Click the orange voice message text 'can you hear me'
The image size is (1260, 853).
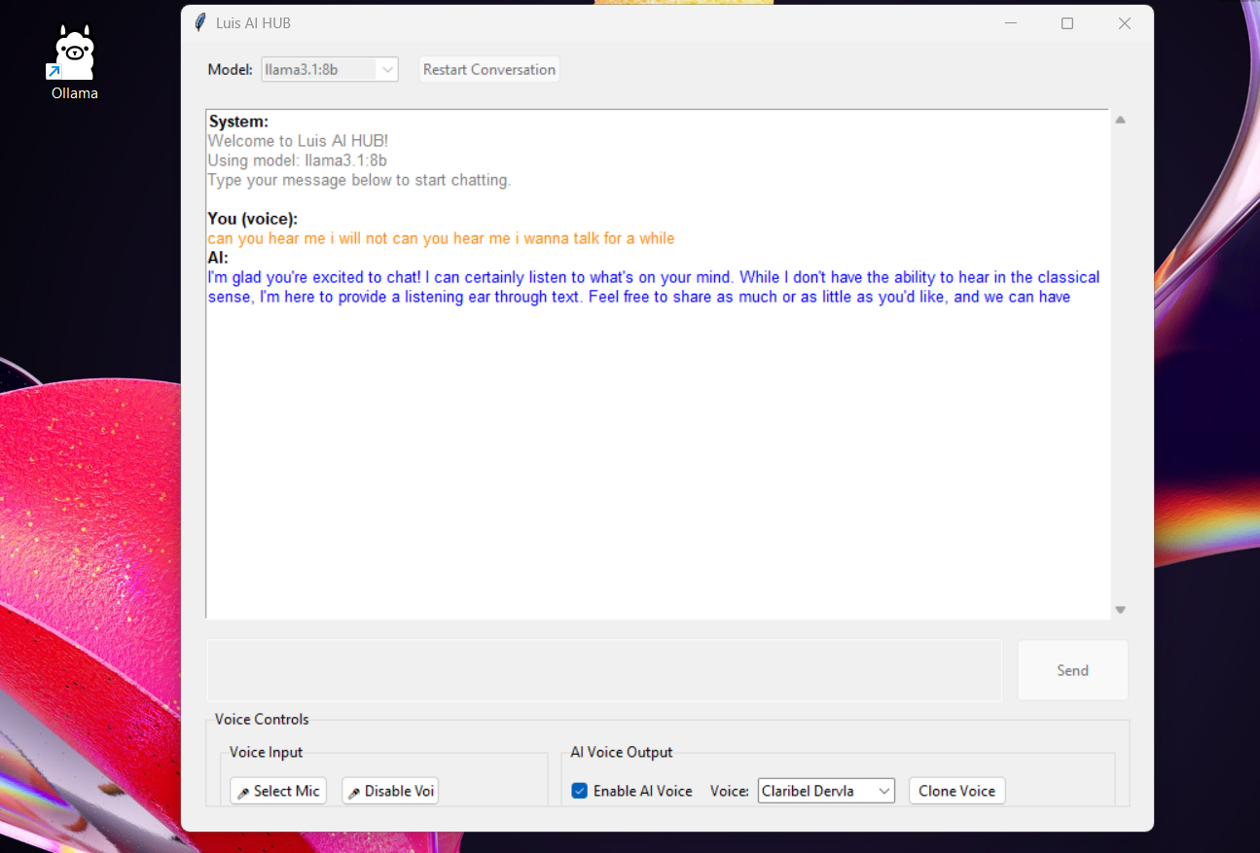tap(441, 238)
